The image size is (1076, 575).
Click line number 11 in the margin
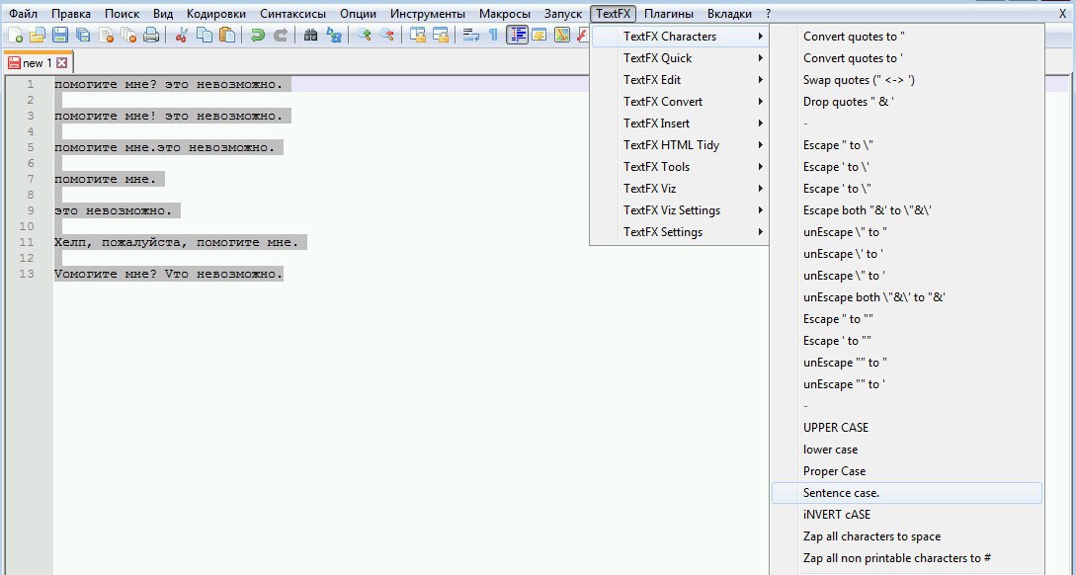click(x=27, y=242)
